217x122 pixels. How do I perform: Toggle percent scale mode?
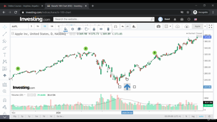point(186,116)
